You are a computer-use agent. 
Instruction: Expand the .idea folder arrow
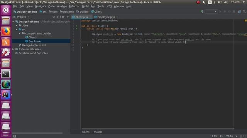(16, 26)
